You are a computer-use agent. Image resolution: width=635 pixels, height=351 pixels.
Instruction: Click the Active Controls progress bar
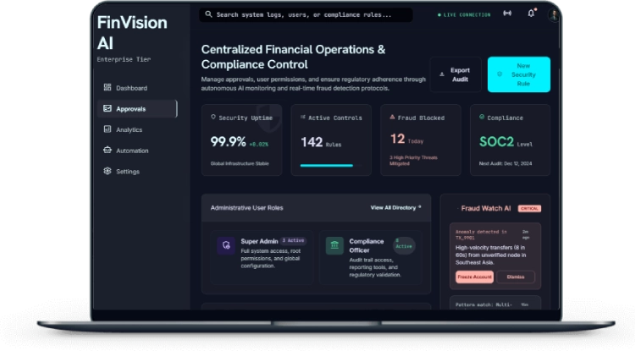(330, 166)
